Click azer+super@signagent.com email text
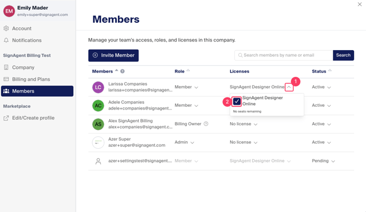The width and height of the screenshot is (366, 212). pyautogui.click(x=137, y=145)
